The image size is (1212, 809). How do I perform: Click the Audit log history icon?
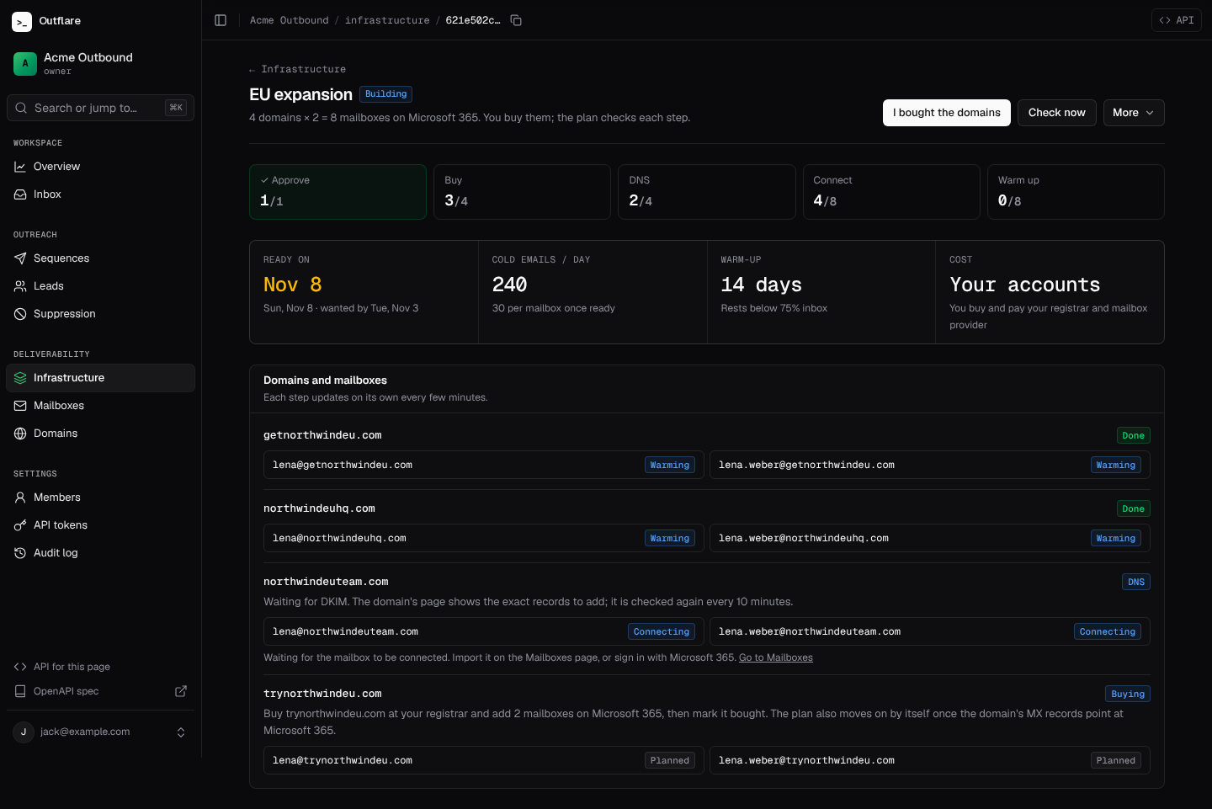point(20,553)
